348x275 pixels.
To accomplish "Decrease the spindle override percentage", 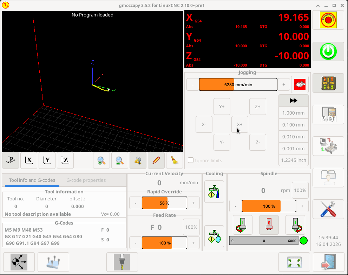I will coord(235,206).
